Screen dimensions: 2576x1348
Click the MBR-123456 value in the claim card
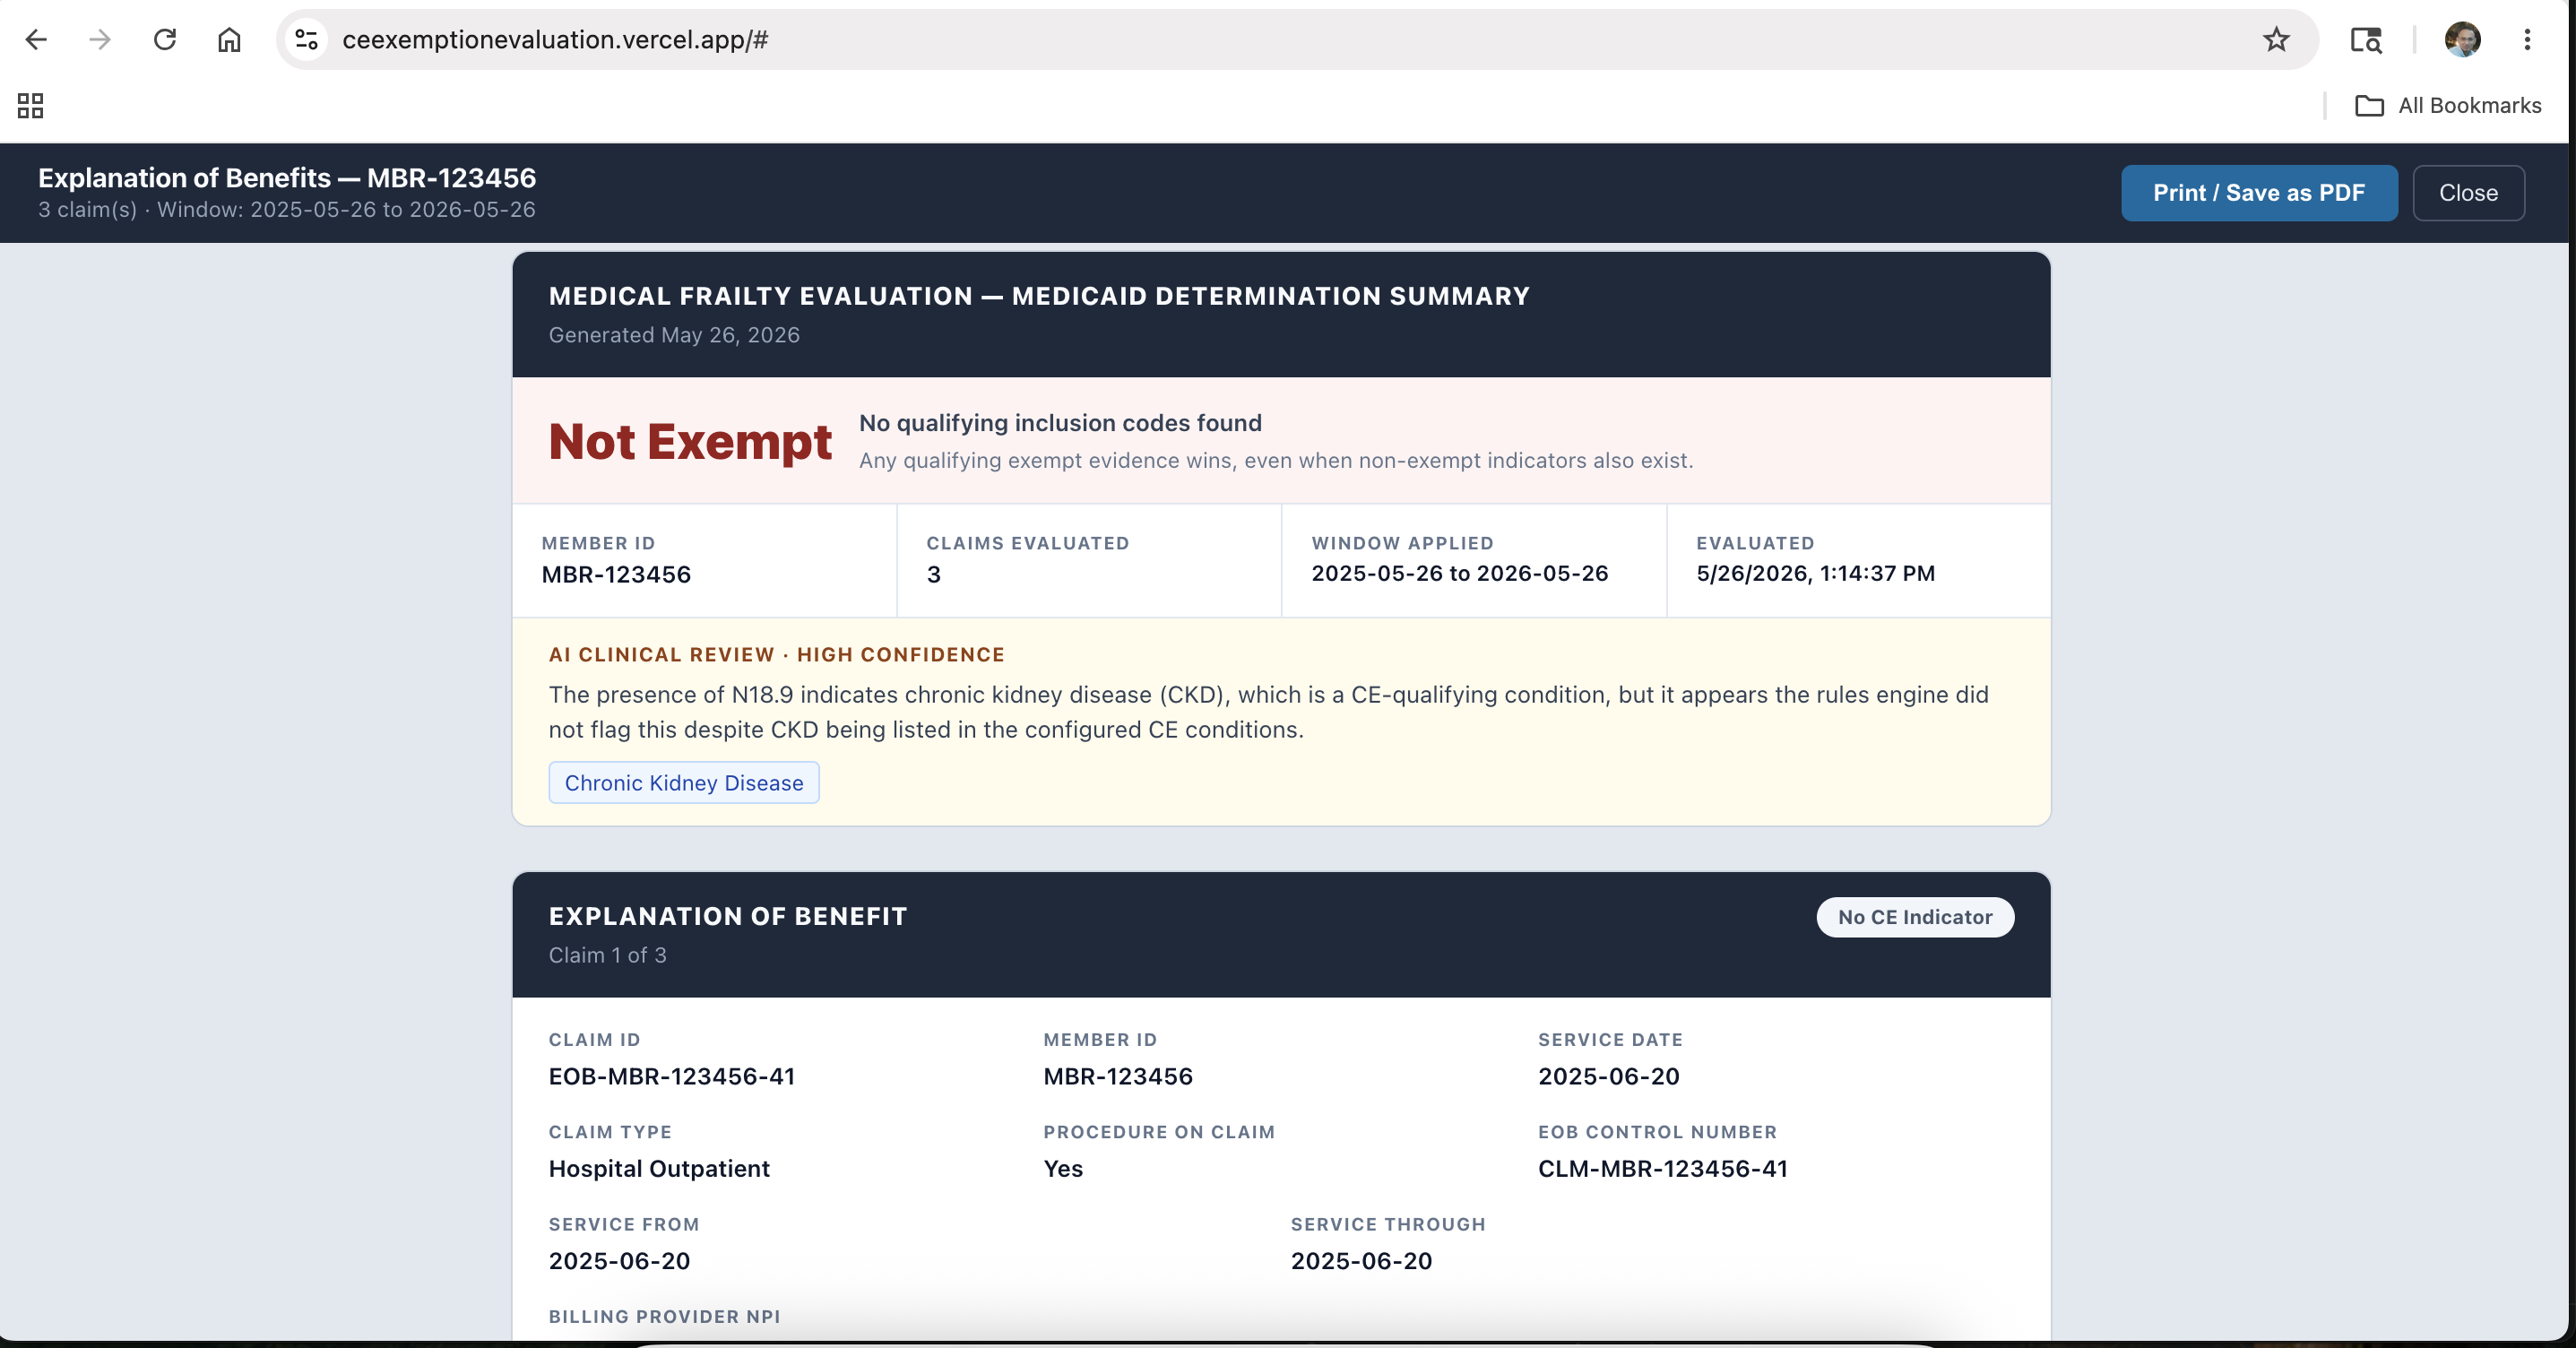coord(1118,1077)
